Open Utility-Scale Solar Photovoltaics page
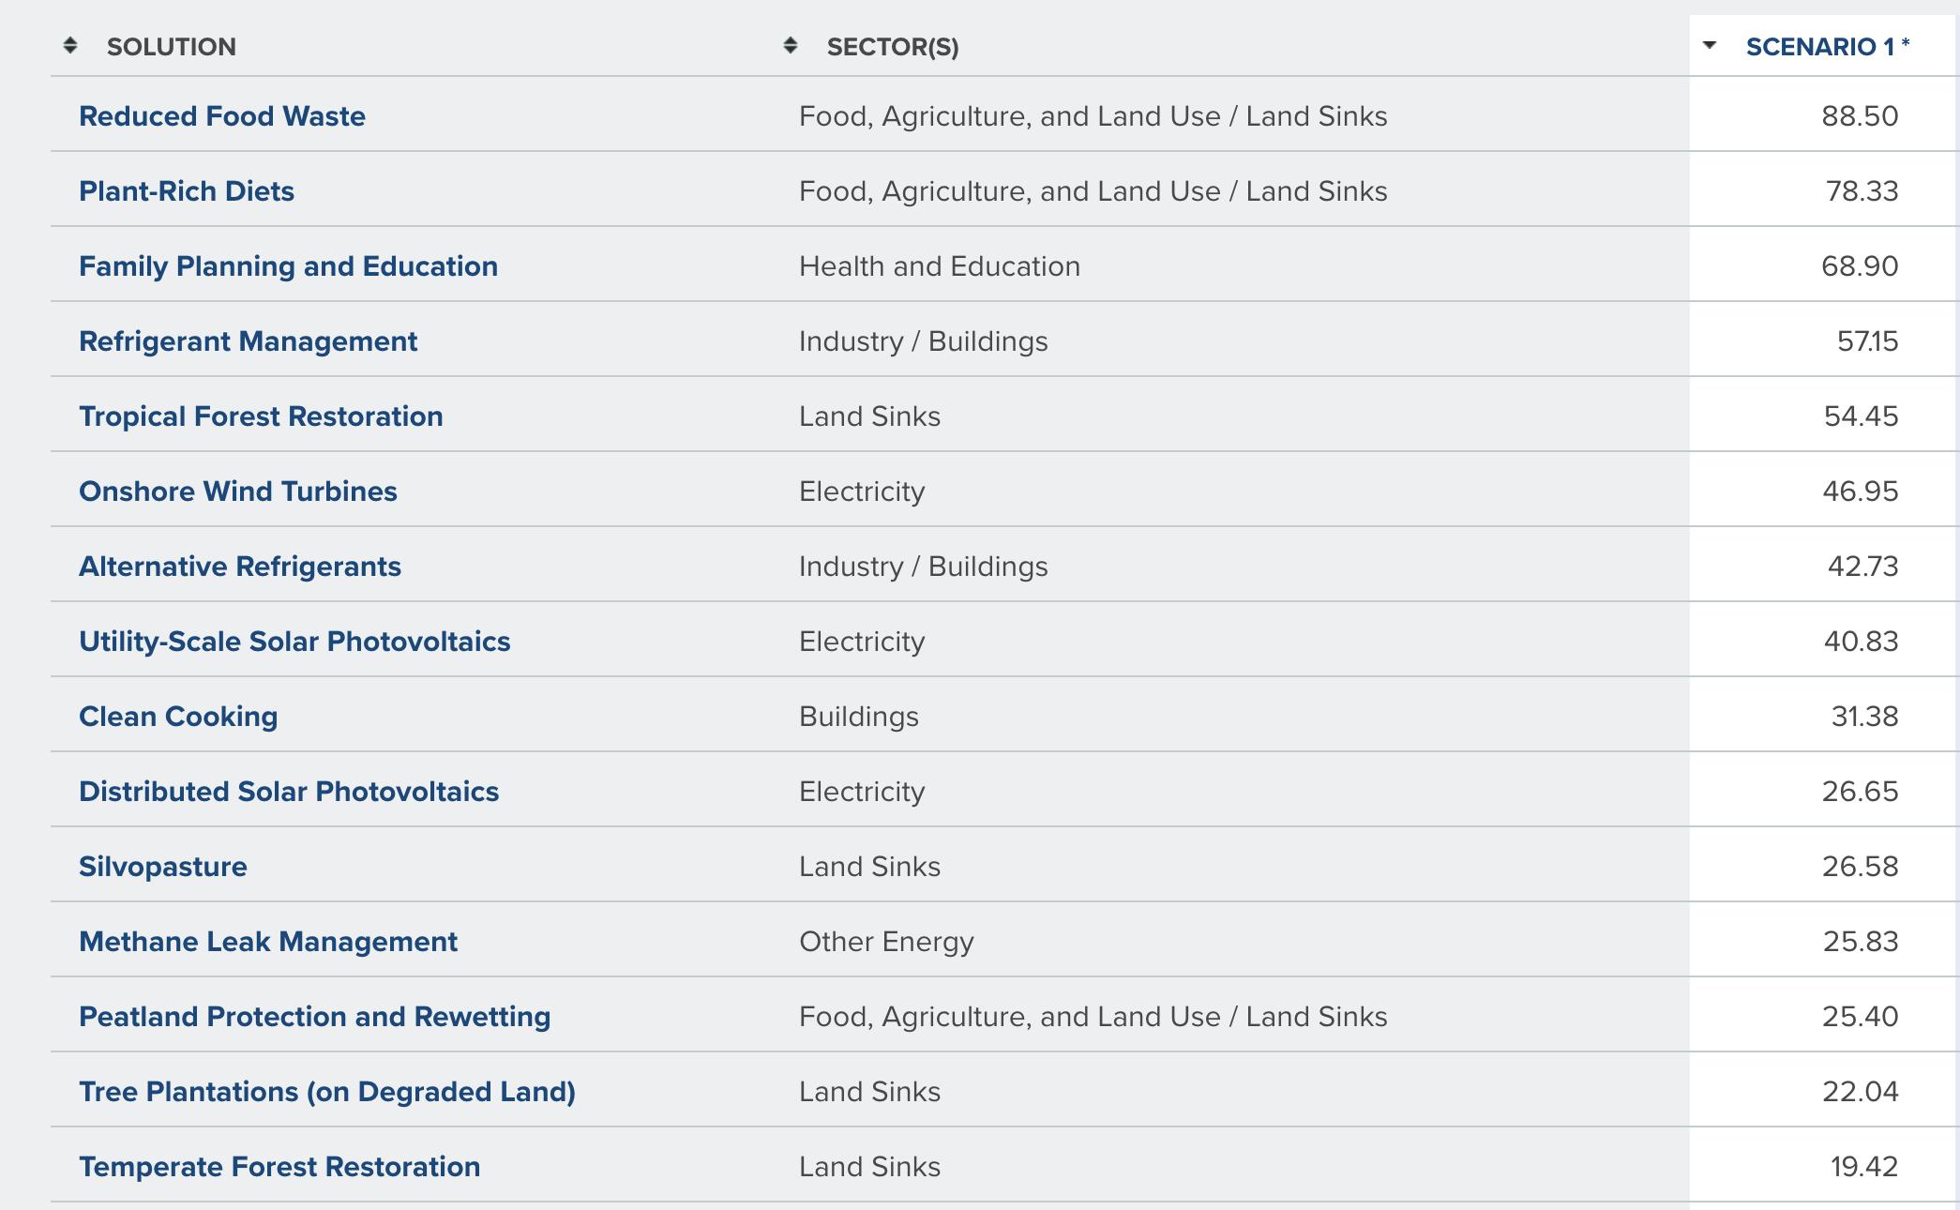Screen dimensions: 1960x1210 294,642
